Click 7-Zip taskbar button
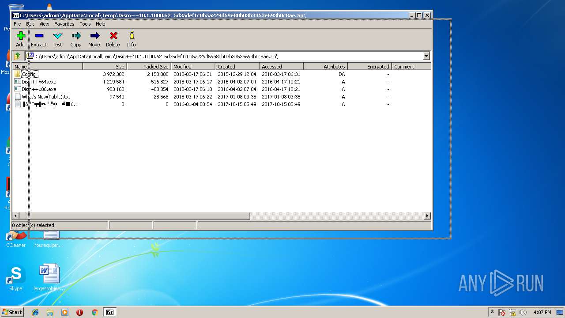The height and width of the screenshot is (318, 565). click(x=110, y=312)
